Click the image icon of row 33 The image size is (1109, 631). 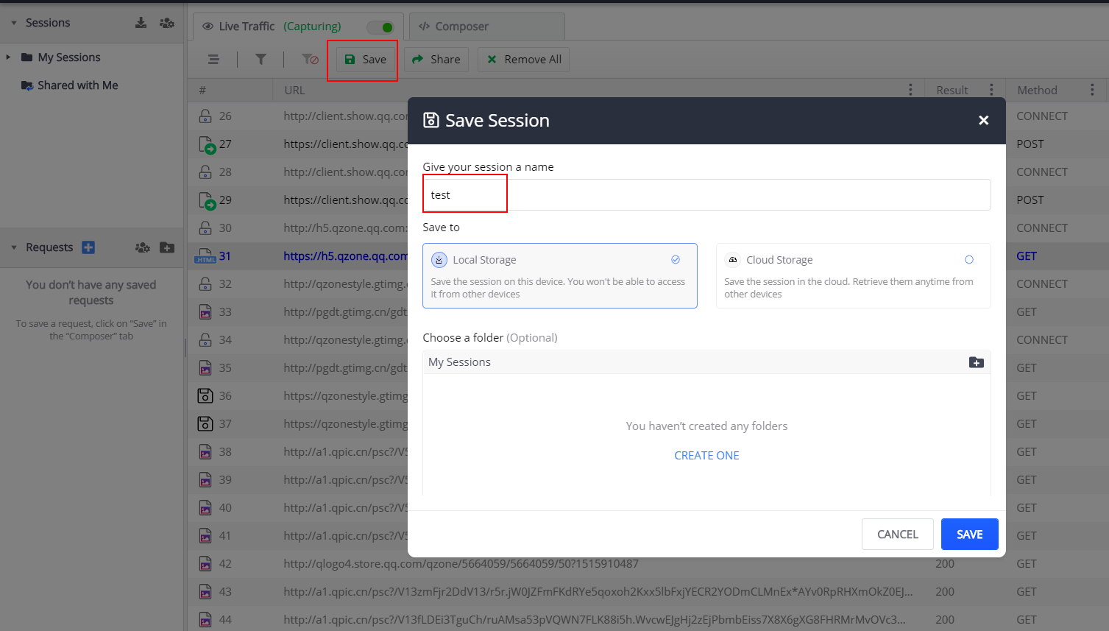pyautogui.click(x=205, y=312)
